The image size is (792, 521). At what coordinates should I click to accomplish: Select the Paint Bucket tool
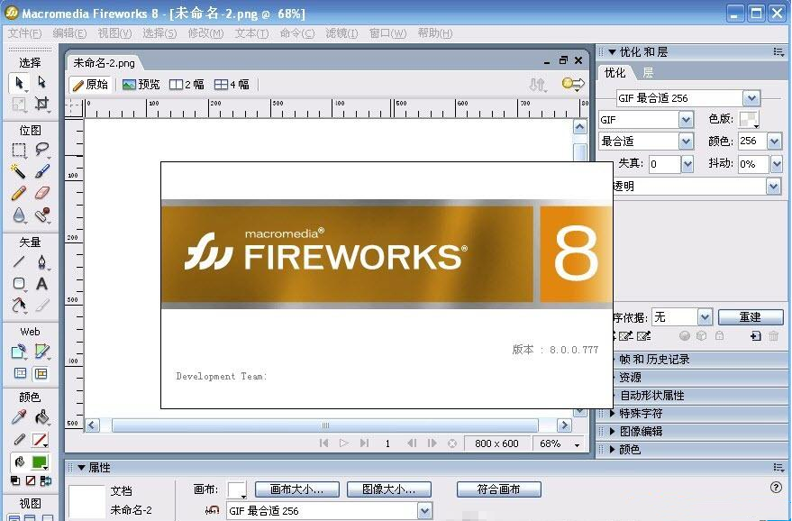[x=42, y=417]
